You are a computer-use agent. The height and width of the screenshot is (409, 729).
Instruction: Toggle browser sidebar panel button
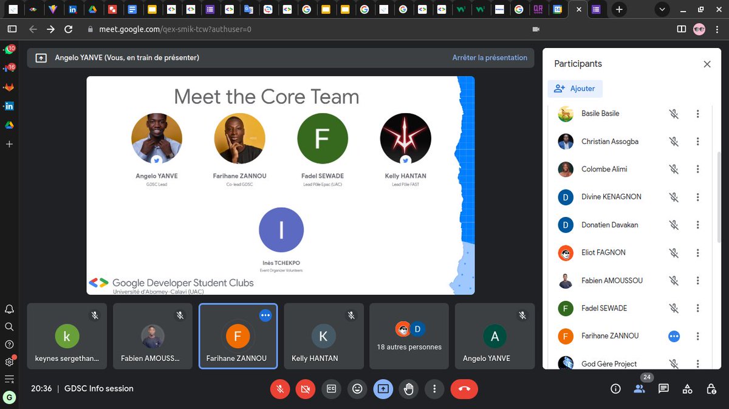coord(12,29)
